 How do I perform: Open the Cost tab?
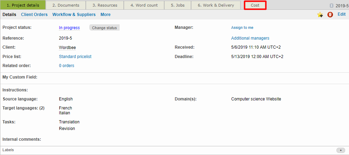tap(255, 5)
